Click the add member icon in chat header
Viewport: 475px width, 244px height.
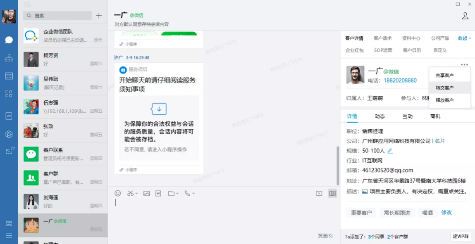(x=465, y=16)
